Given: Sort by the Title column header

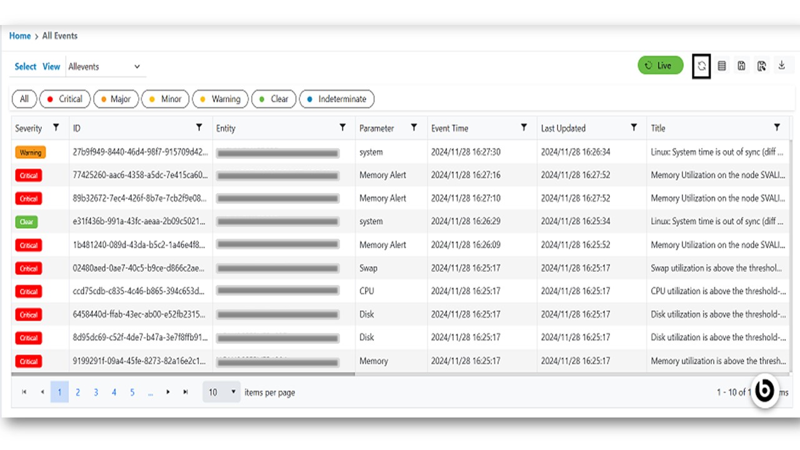Looking at the screenshot, I should tap(658, 128).
